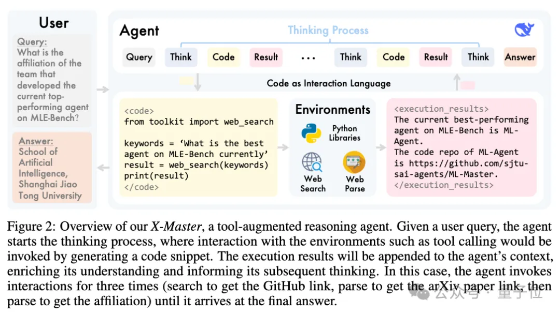Click the Thinking Process heading

pyautogui.click(x=328, y=30)
